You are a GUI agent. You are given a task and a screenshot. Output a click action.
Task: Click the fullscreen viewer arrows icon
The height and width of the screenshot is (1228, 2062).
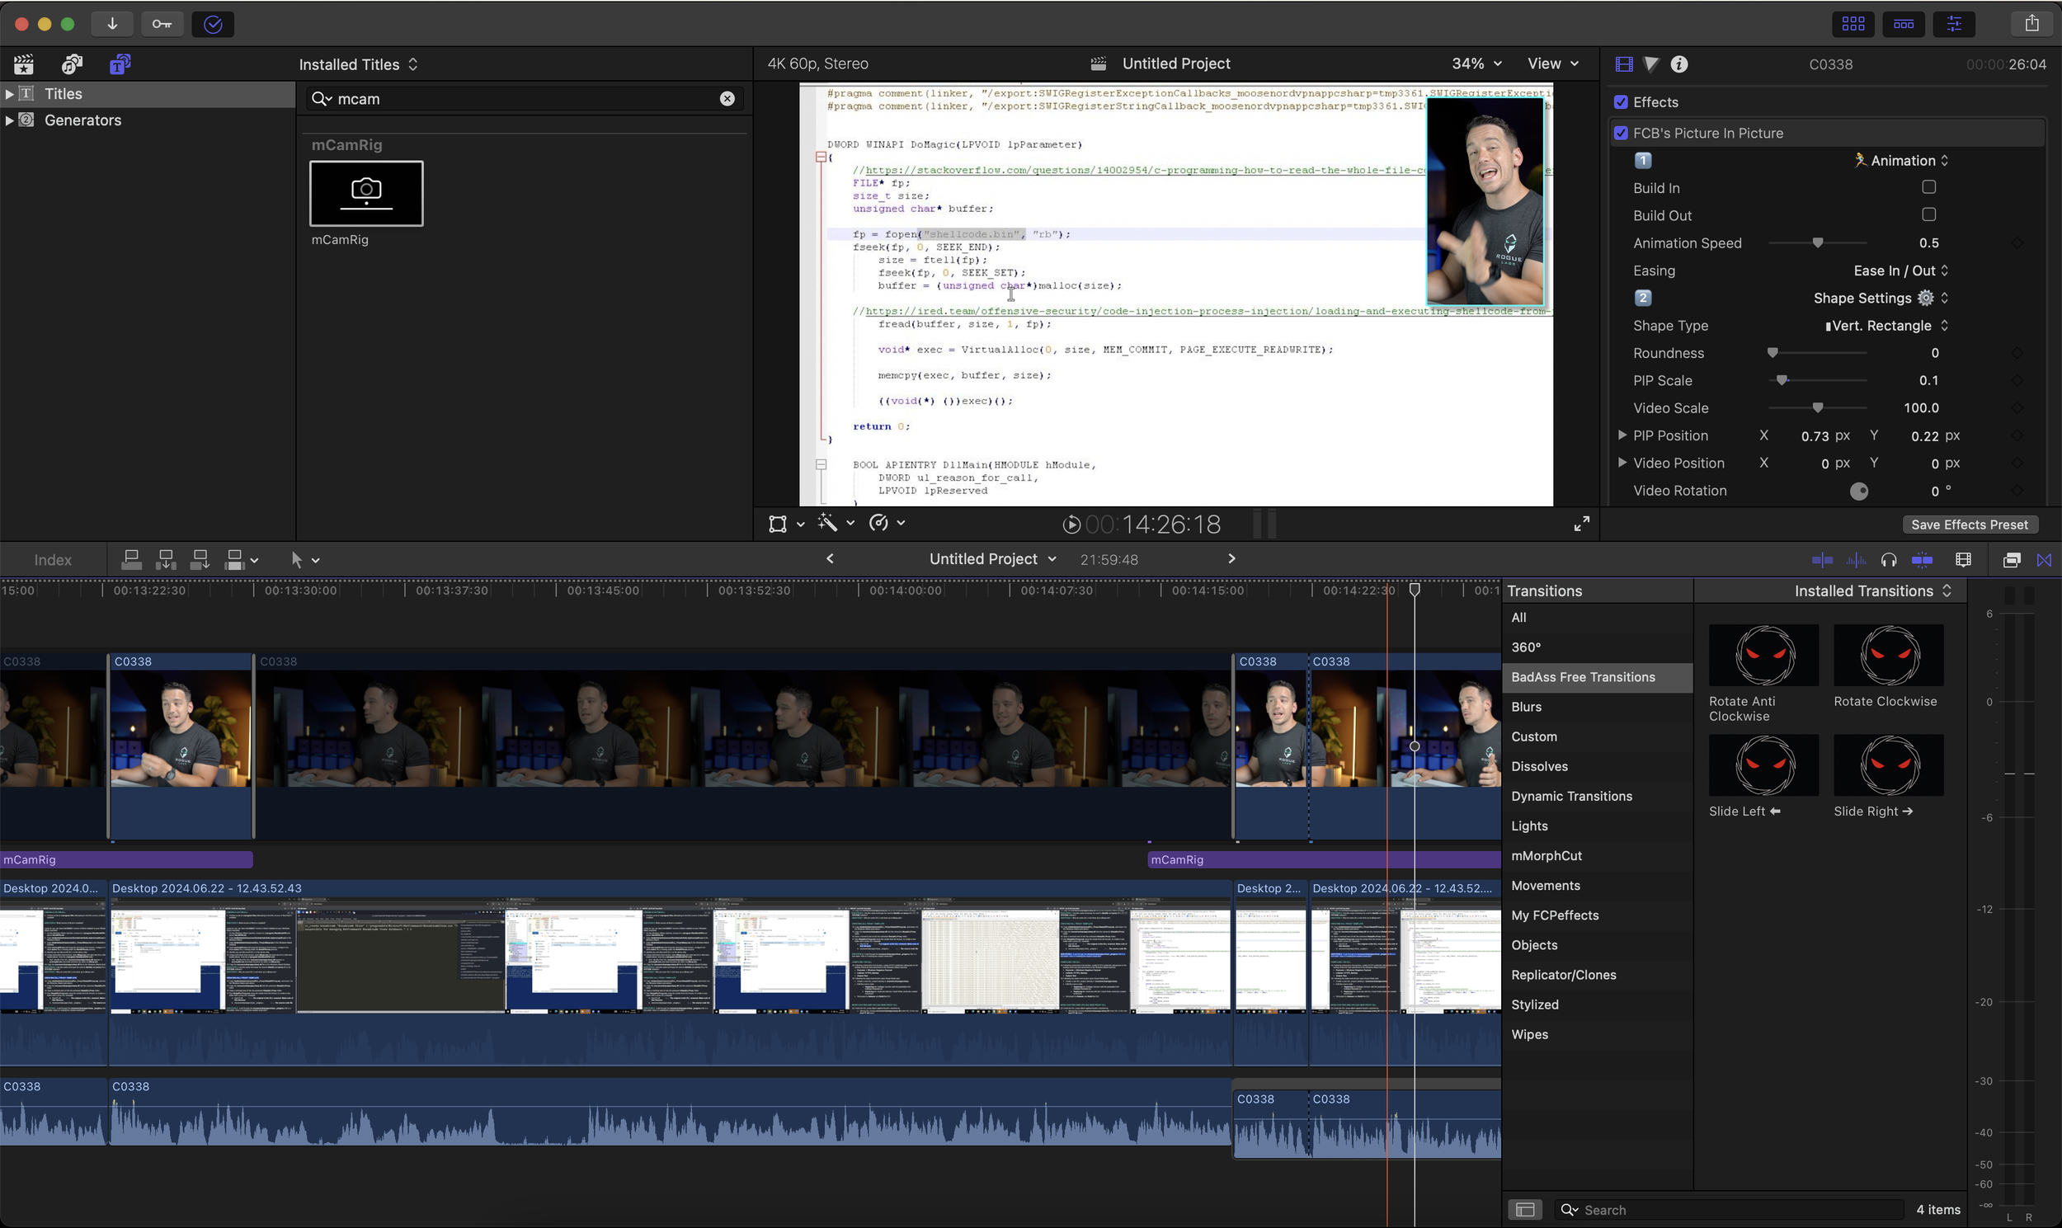point(1581,524)
